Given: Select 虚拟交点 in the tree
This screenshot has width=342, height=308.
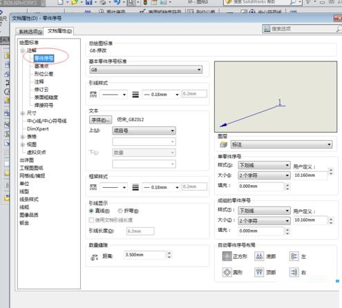Looking at the screenshot, I should click(x=37, y=152).
